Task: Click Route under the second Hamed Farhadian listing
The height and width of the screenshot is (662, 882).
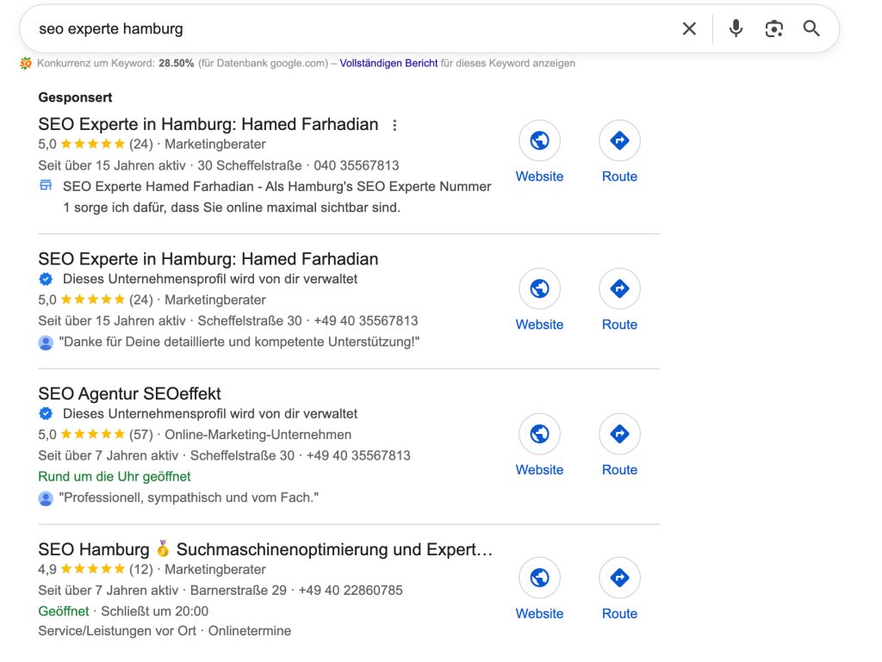Action: [619, 325]
